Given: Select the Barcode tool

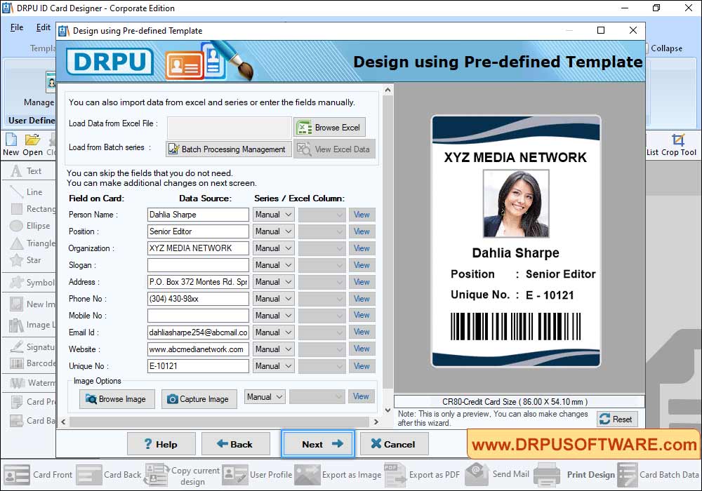Looking at the screenshot, I should click(32, 363).
